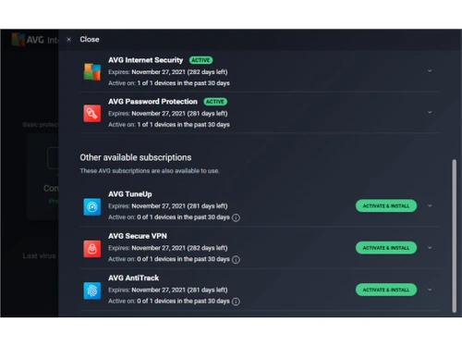This screenshot has width=462, height=347.
Task: Click 'Active on: 1 of 1 devices' under Password Protection
Action: [169, 125]
